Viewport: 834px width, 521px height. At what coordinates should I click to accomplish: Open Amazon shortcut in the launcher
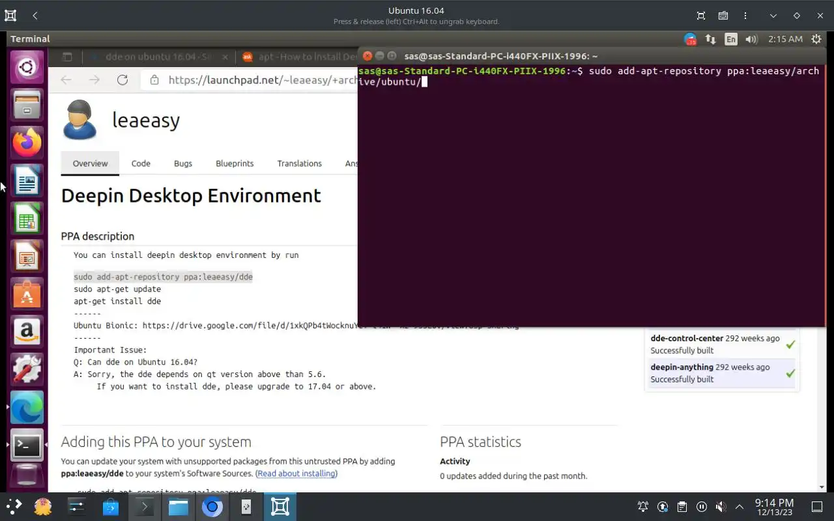click(27, 331)
